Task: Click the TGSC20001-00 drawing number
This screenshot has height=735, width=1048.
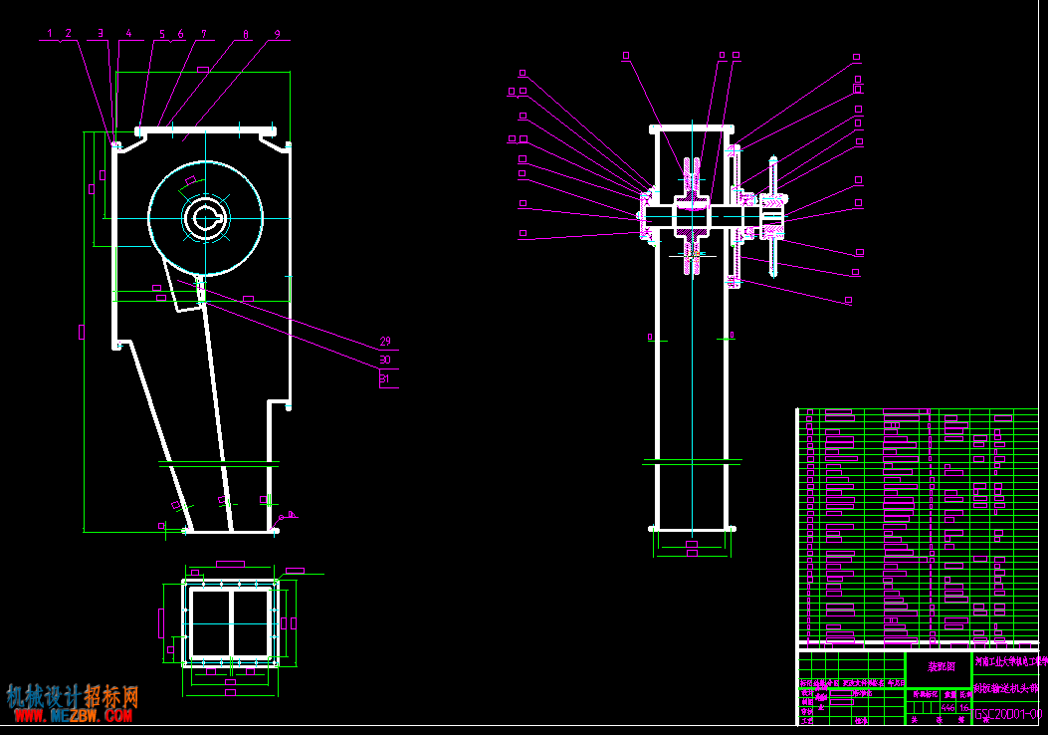Action: coord(1006,714)
